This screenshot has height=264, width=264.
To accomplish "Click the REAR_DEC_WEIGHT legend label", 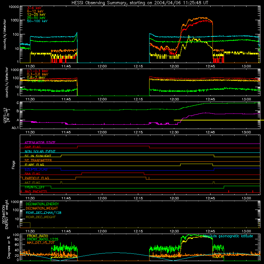I will pyautogui.click(x=41, y=217).
